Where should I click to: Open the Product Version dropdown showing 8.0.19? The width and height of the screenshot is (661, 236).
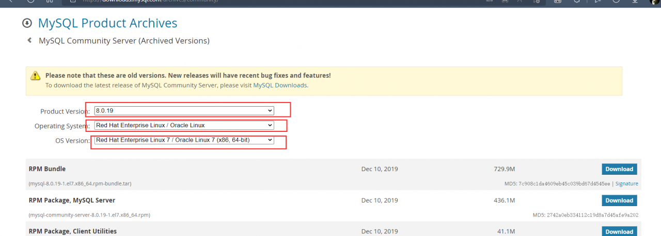pos(184,111)
